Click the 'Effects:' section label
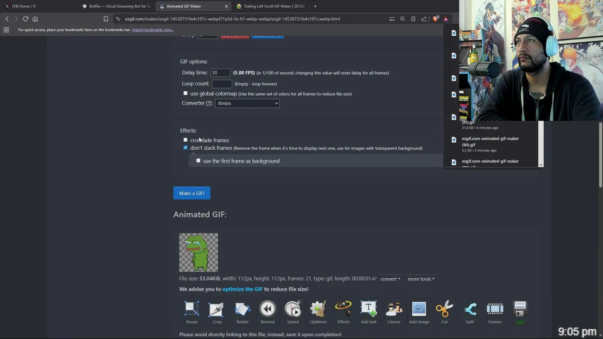The image size is (603, 339). point(188,130)
